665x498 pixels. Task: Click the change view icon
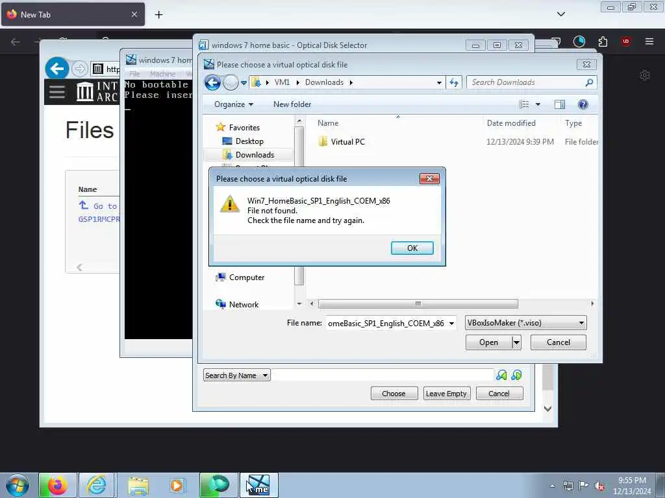pos(524,104)
